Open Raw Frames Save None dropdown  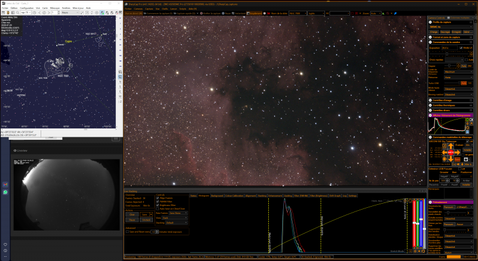178,213
